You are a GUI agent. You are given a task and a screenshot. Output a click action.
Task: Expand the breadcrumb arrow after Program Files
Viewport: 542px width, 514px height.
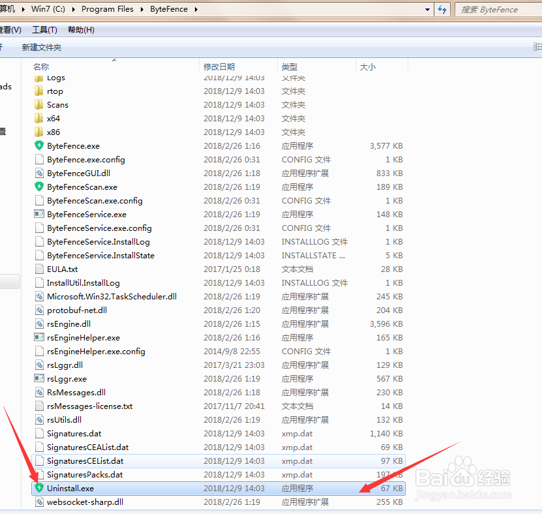[x=142, y=9]
